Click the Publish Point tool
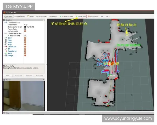157x125 pixels. [x=93, y=16]
